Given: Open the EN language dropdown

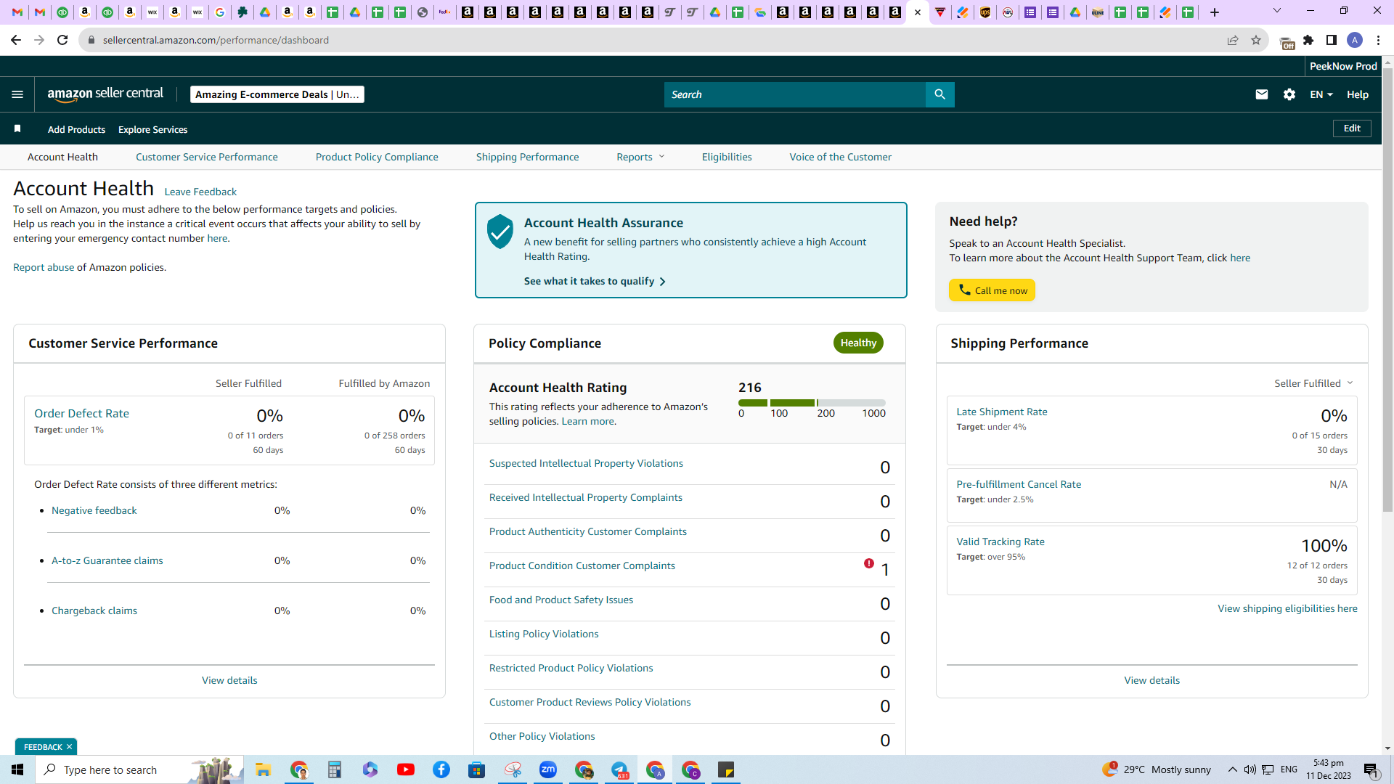Looking at the screenshot, I should (1321, 94).
